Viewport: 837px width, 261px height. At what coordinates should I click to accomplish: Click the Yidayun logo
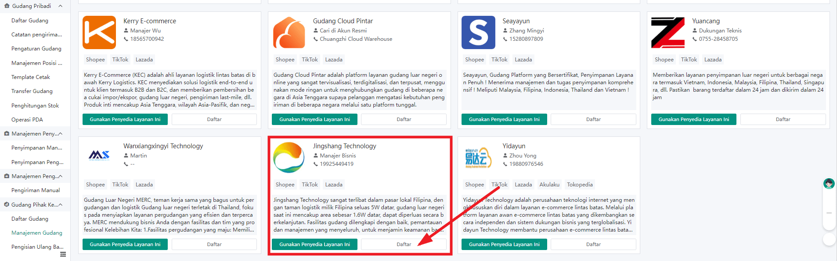478,157
